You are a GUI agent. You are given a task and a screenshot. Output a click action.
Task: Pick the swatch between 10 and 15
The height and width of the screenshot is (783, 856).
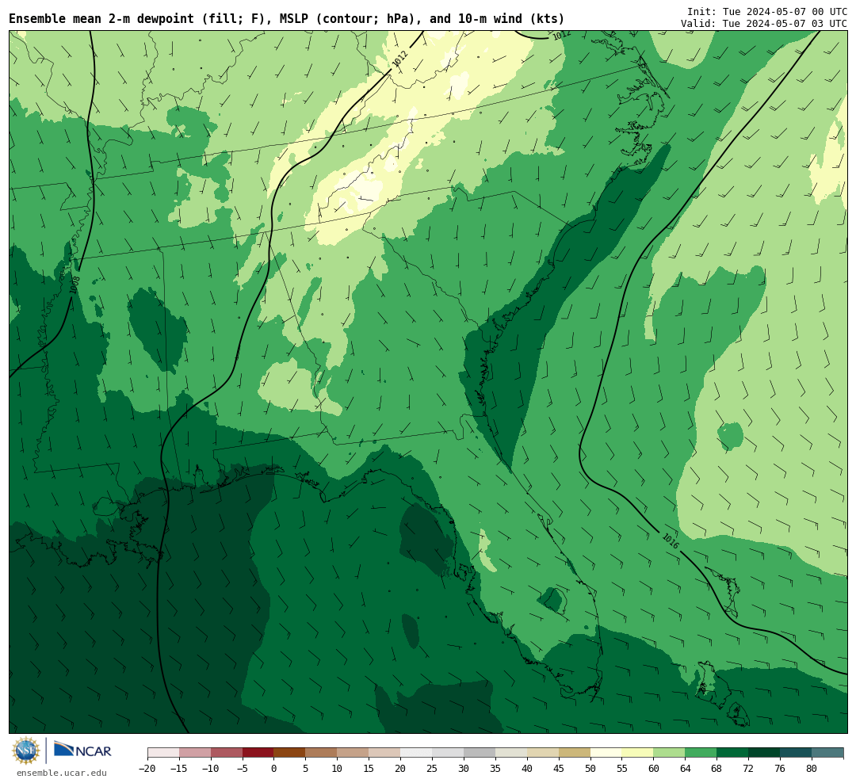point(353,753)
